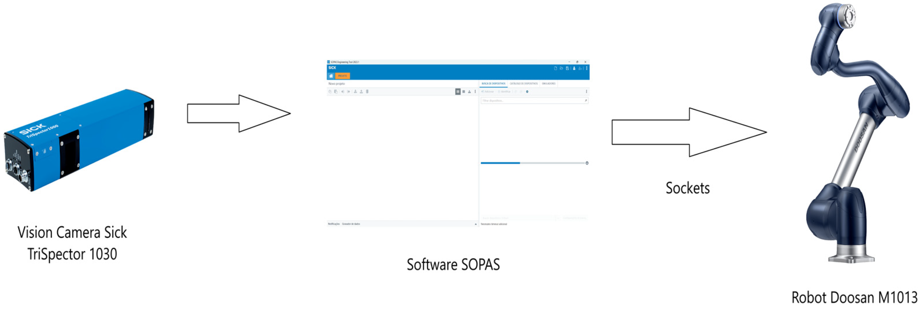Screen dimensions: 921x309
Task: Click the 'Software SOPAS' caption
Action: click(x=453, y=265)
